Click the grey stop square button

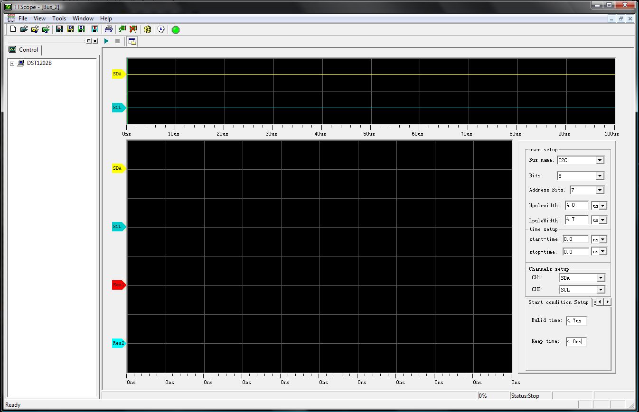[x=117, y=41]
